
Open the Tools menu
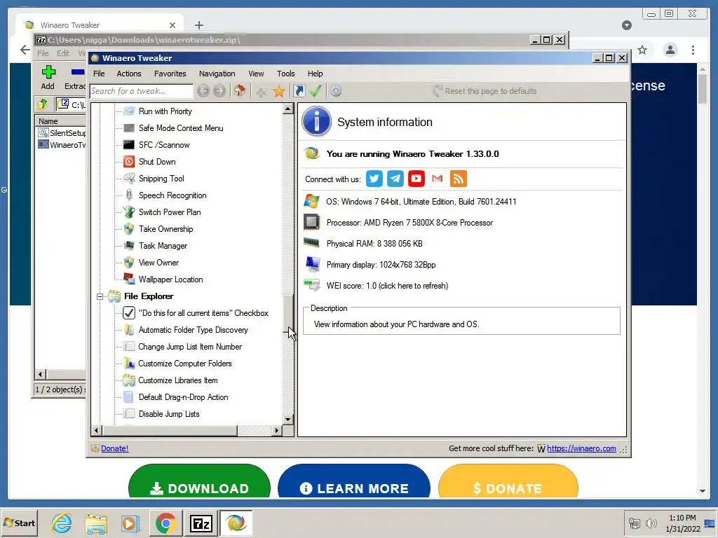pyautogui.click(x=286, y=74)
